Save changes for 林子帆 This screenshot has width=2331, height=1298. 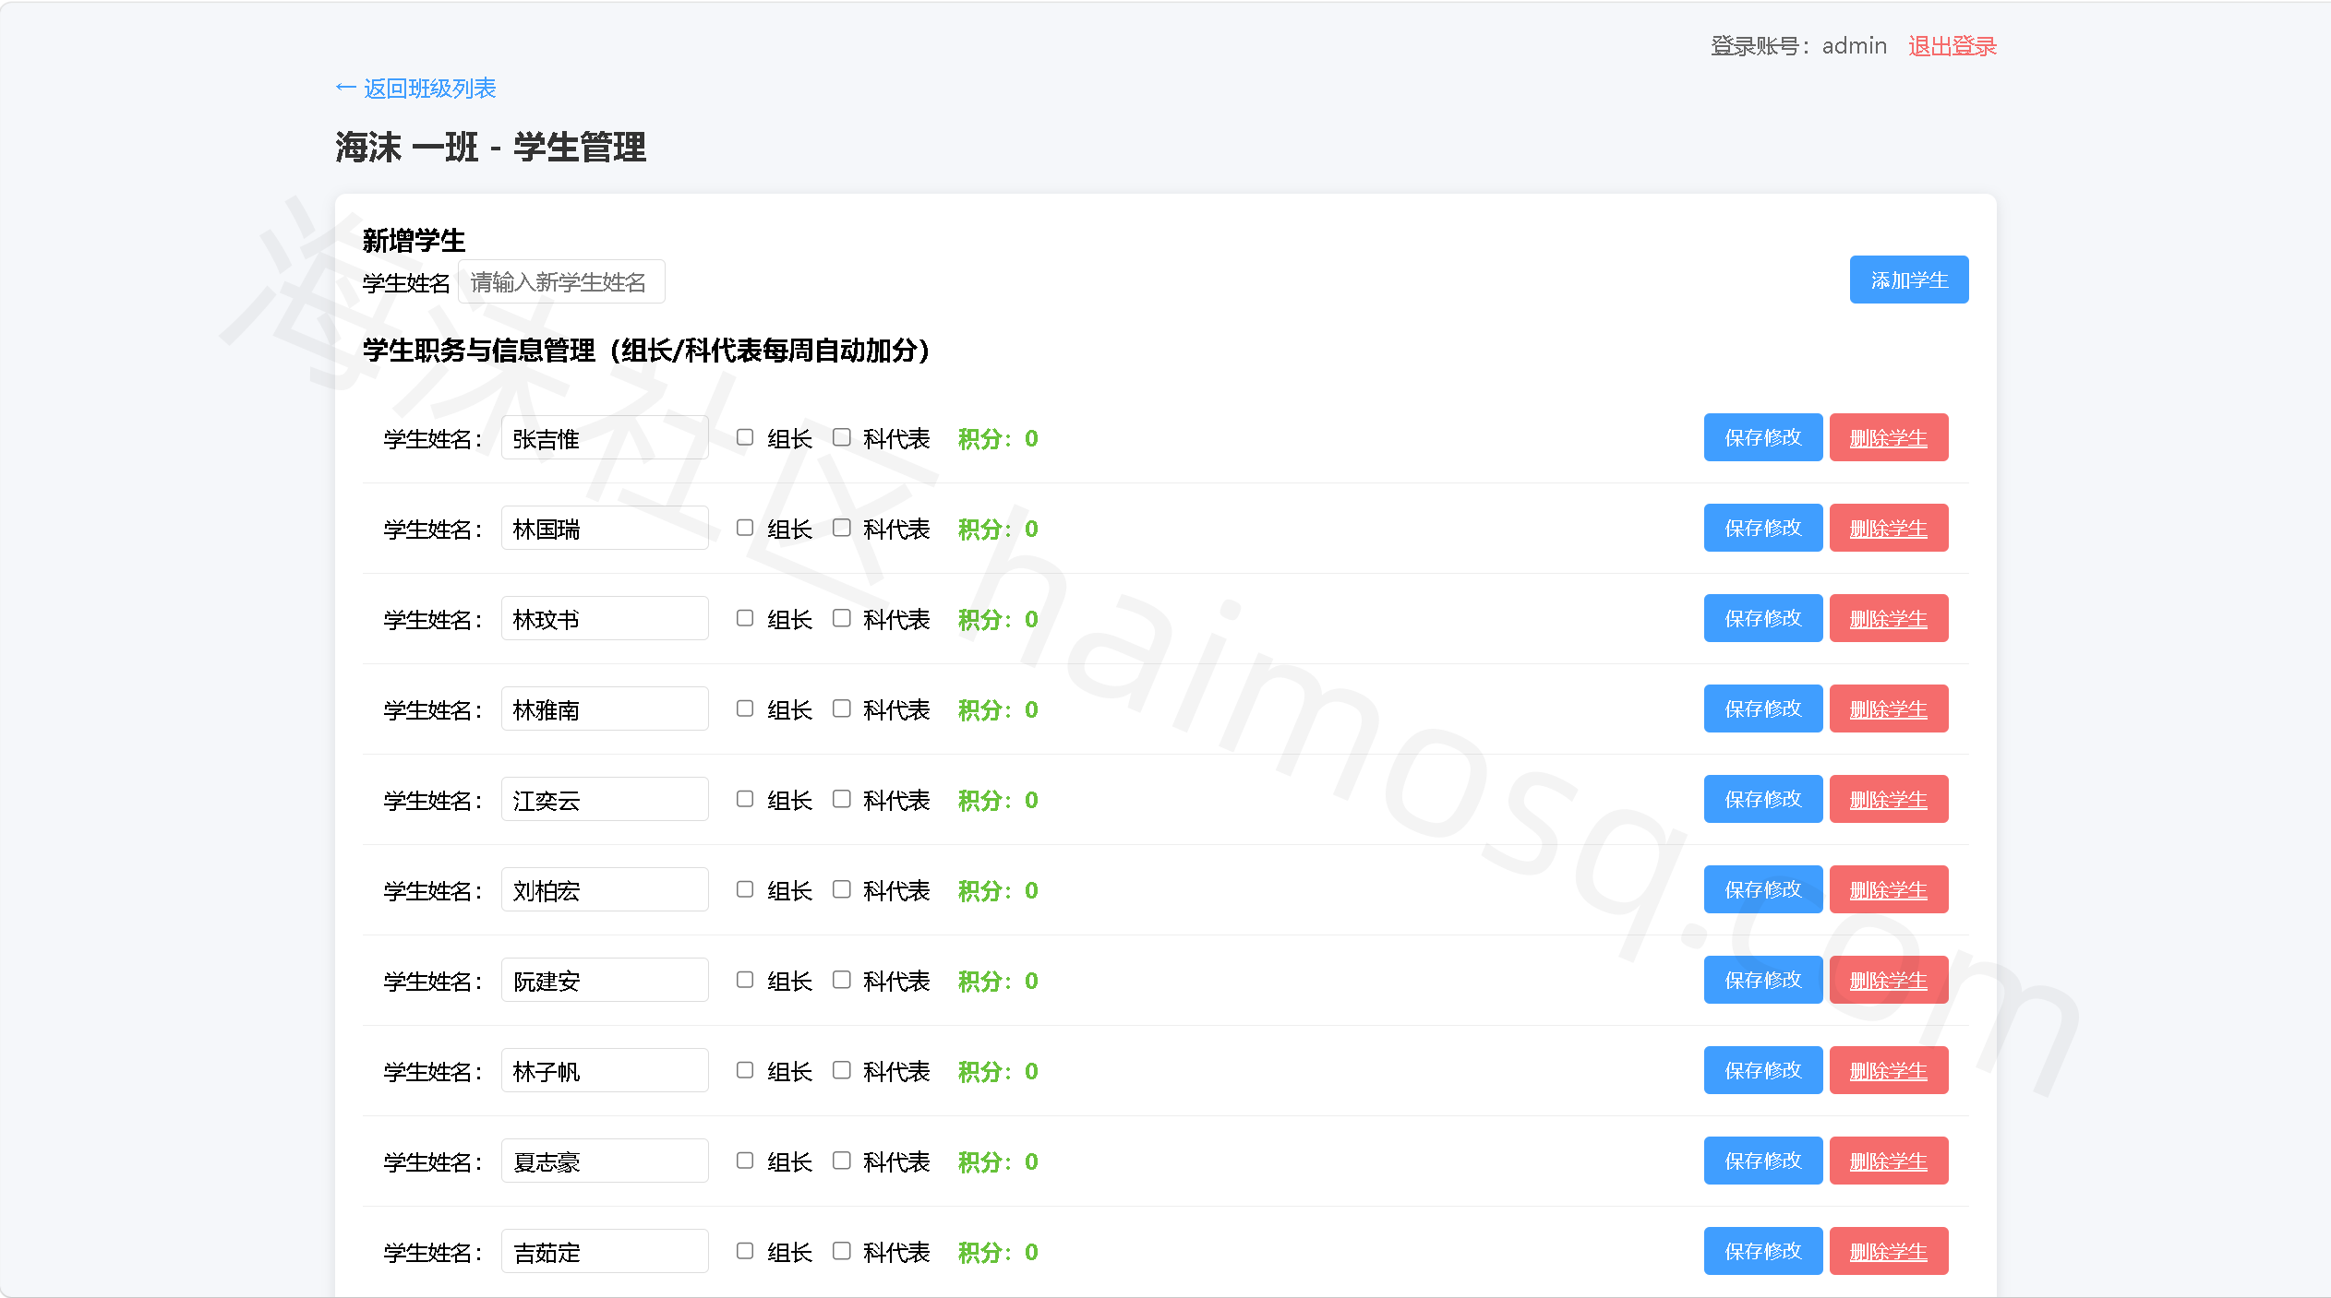click(x=1763, y=1070)
